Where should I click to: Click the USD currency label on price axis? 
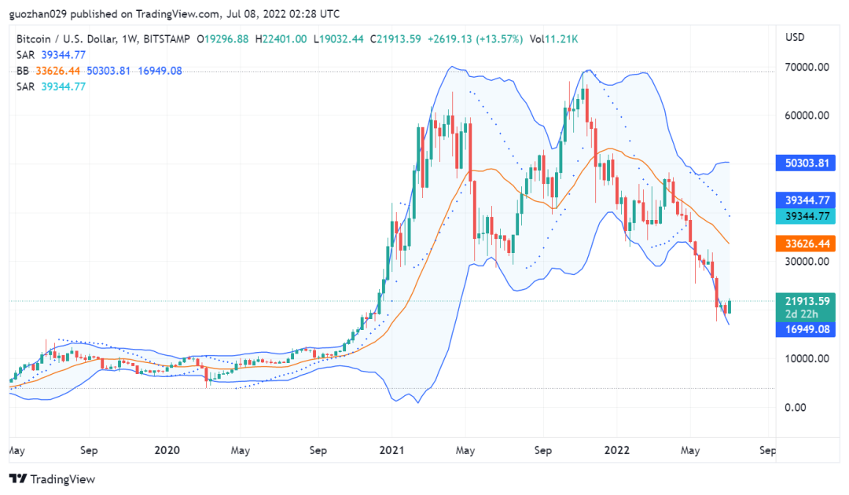pos(795,38)
